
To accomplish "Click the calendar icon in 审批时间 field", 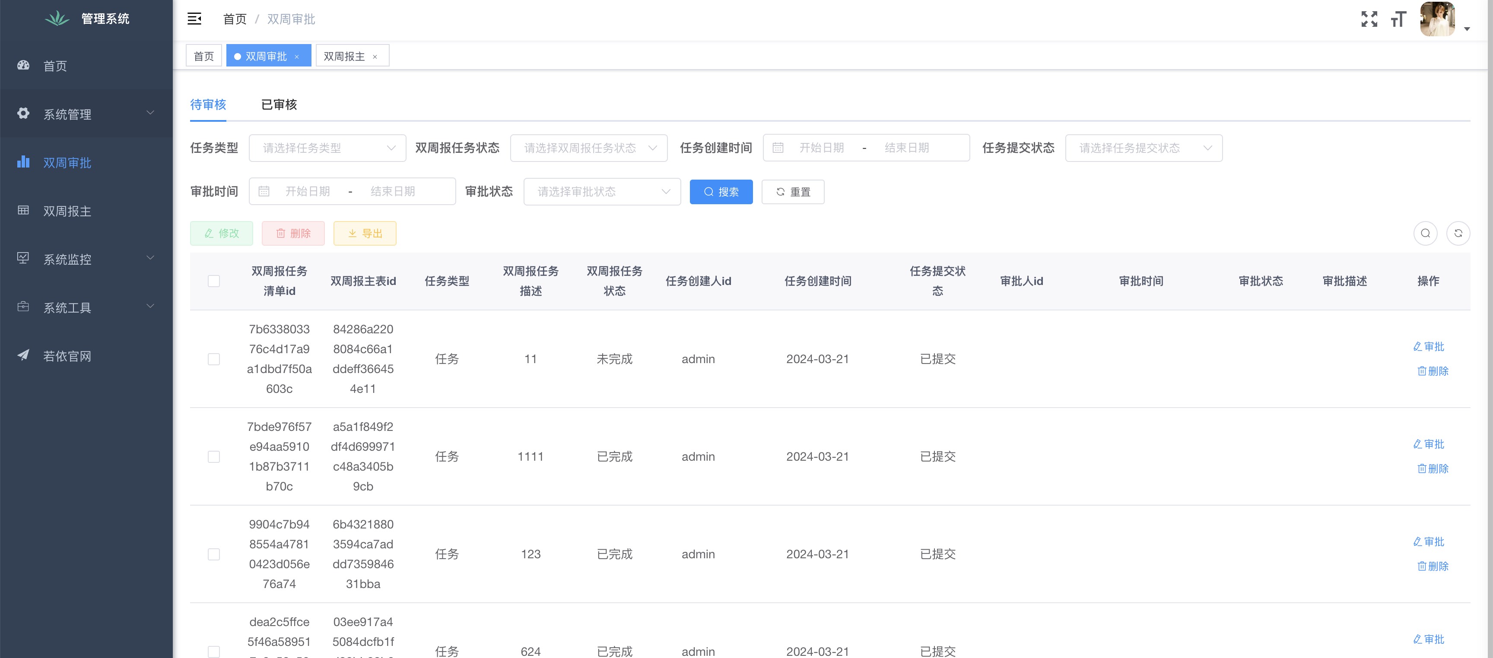I will tap(264, 191).
